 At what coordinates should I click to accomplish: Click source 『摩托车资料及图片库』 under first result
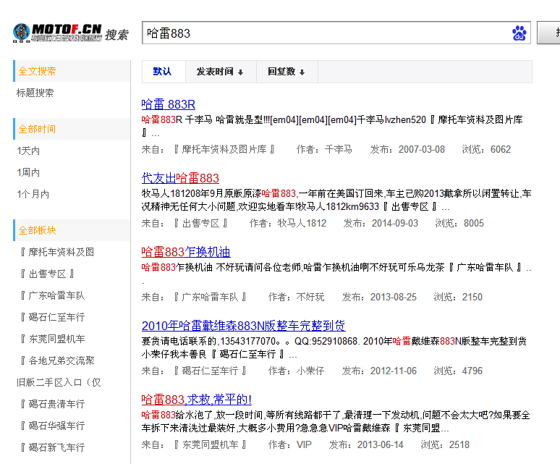point(224,149)
